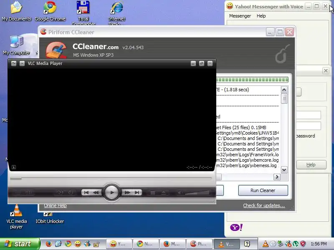Viewport: 334px width, 250px height.
Task: Click CCleaner results scroll-up arrow
Action: 284,90
